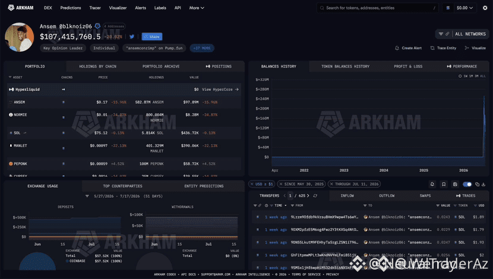Select the 1M chart range
493x279 pixels.
[x=471, y=76]
